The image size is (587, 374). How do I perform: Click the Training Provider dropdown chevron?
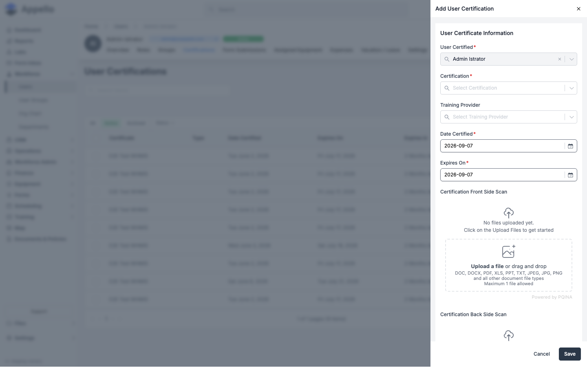click(572, 117)
